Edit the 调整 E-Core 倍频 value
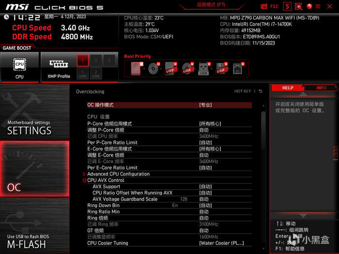The image size is (339, 254). pos(169,155)
